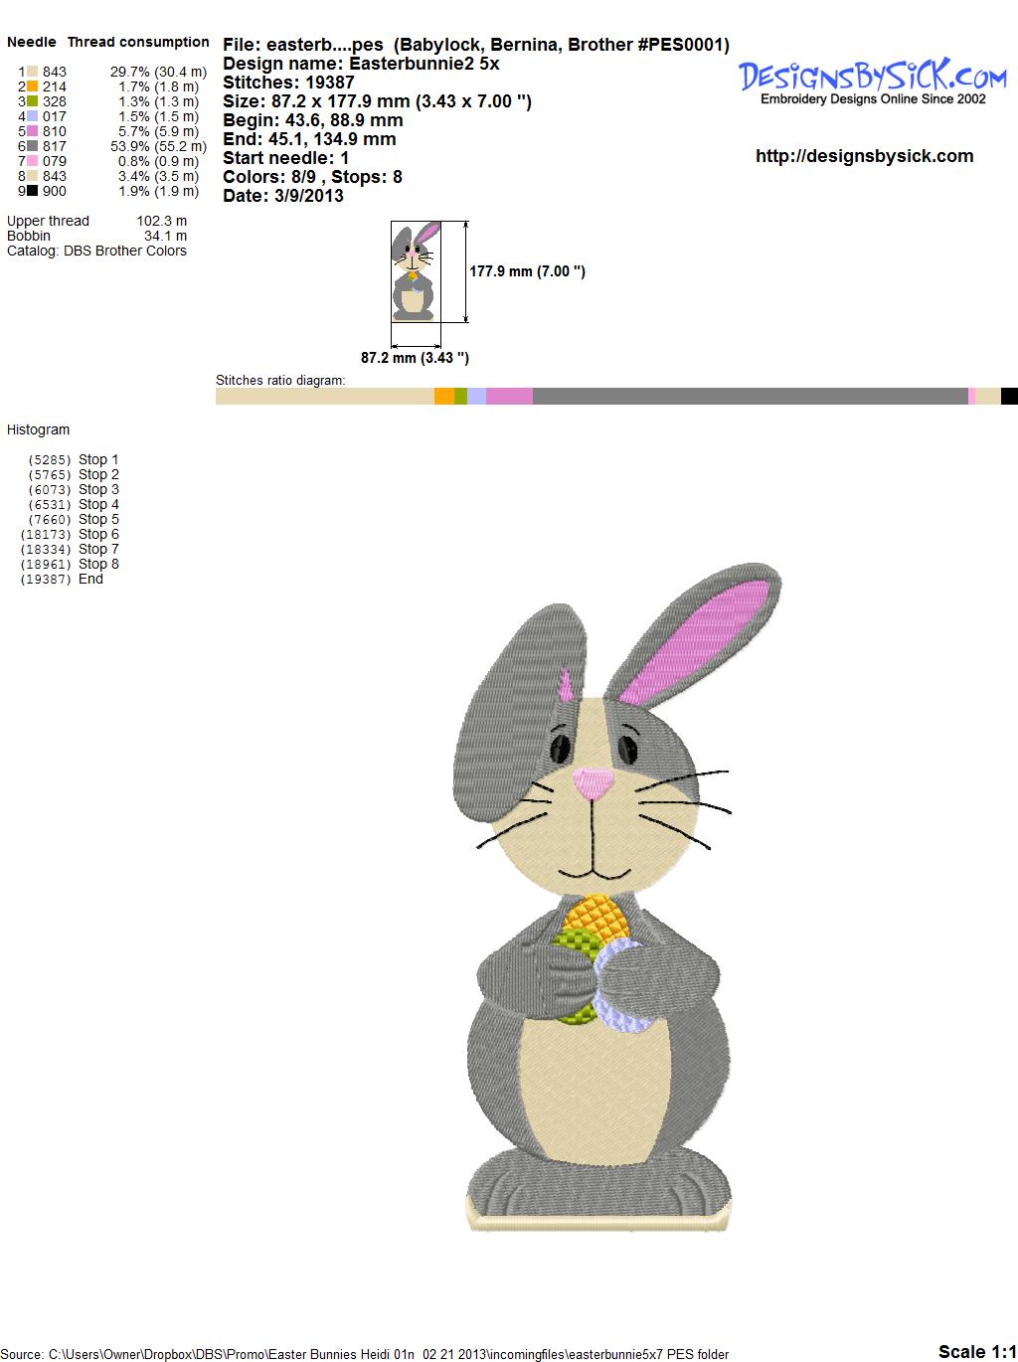
Task: Click the Needle column header
Action: (32, 42)
